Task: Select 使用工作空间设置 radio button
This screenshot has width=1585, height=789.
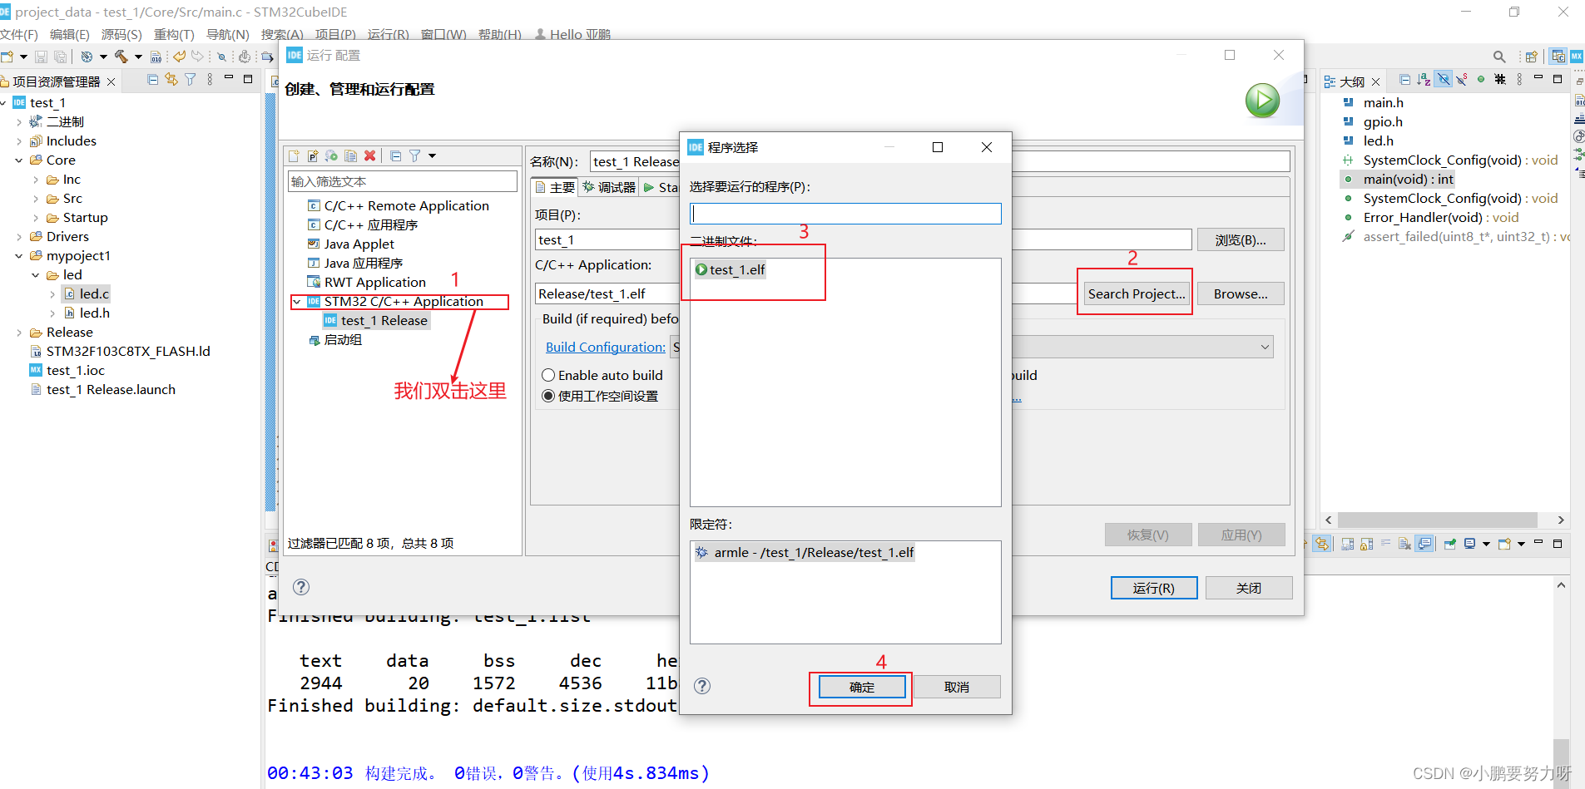Action: (548, 396)
